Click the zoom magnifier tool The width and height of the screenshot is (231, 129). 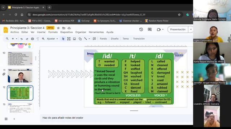click(43, 39)
